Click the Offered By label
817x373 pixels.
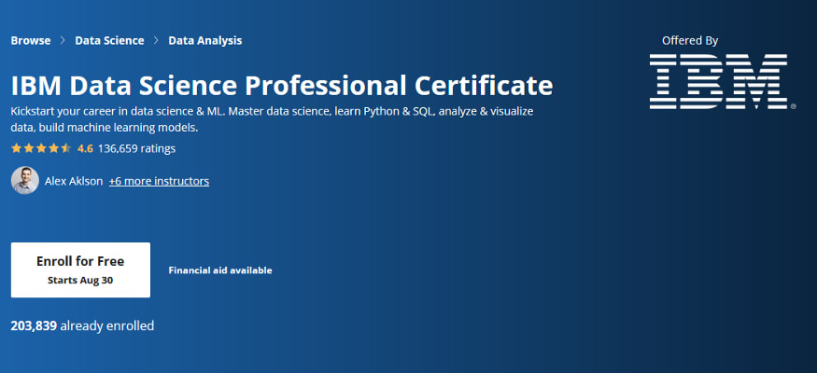(690, 41)
